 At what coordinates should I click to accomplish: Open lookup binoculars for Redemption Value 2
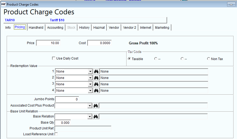click(96, 78)
